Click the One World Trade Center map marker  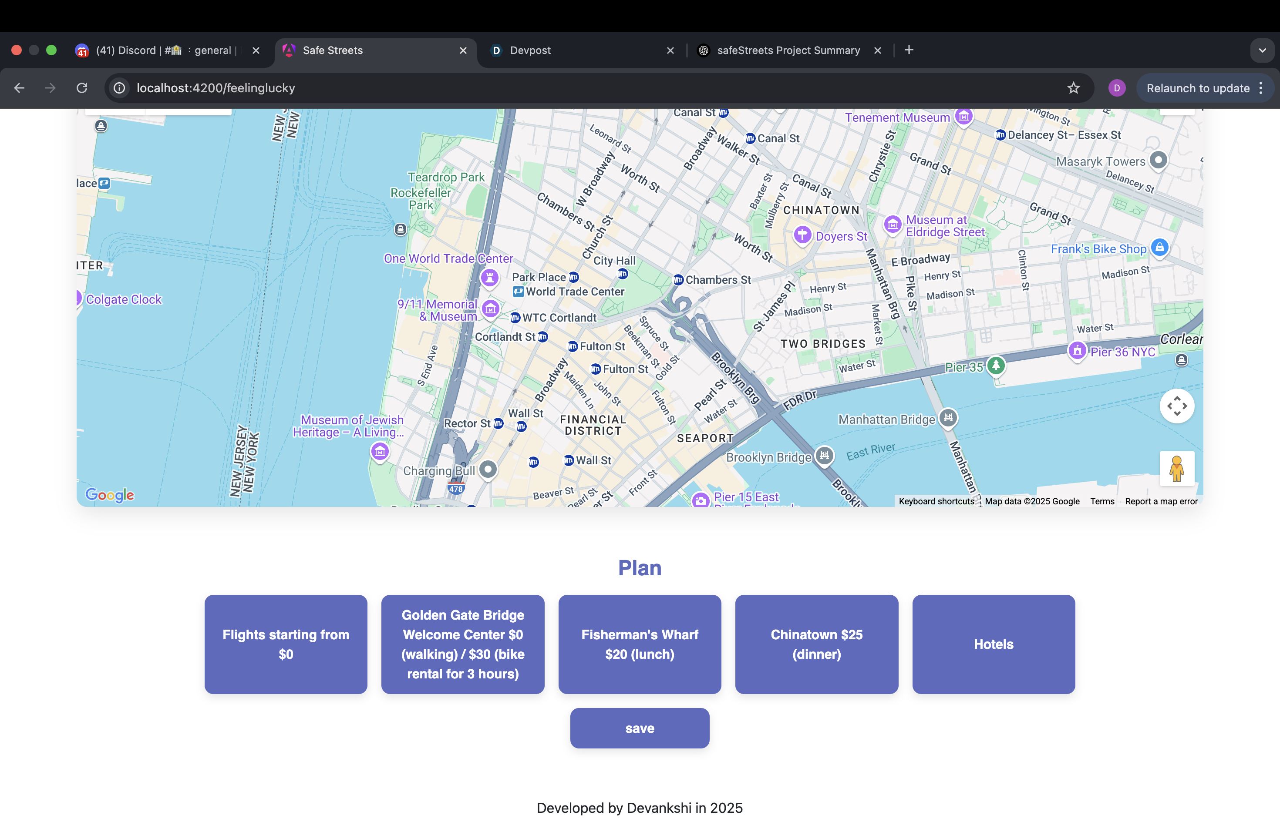click(489, 277)
